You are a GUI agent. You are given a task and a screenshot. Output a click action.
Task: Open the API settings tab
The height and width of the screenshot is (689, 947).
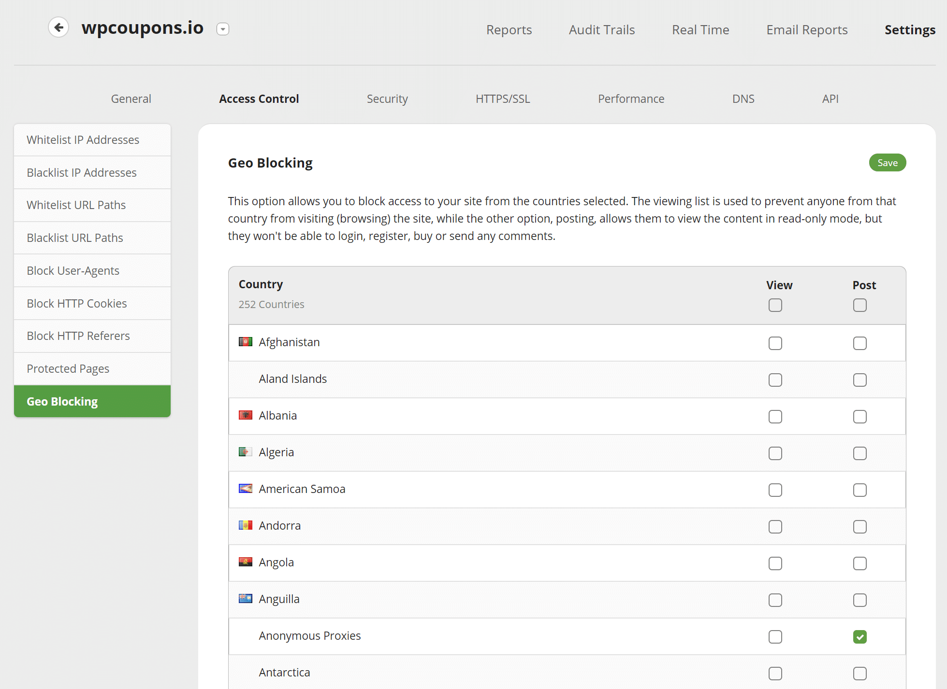[830, 98]
